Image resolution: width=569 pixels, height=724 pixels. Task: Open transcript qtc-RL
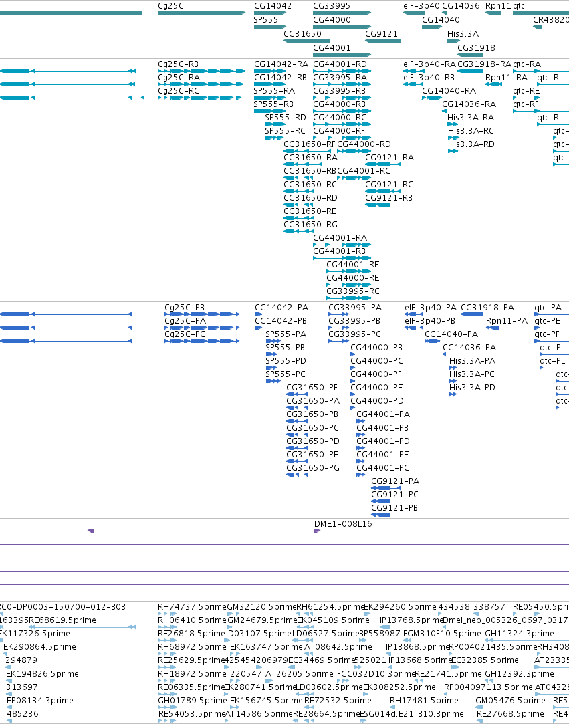(550, 117)
